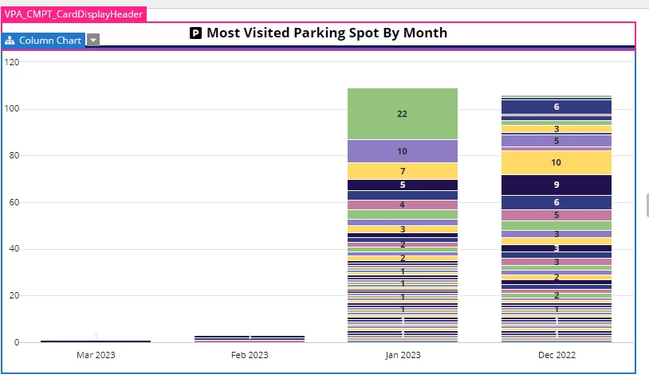Click the 40 y-axis value
Screen dimensions: 649x386
[14, 249]
